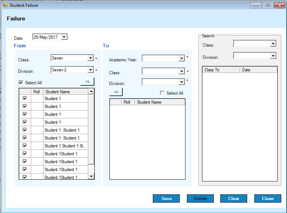Click the Save button
This screenshot has width=287, height=213.
pyautogui.click(x=166, y=199)
